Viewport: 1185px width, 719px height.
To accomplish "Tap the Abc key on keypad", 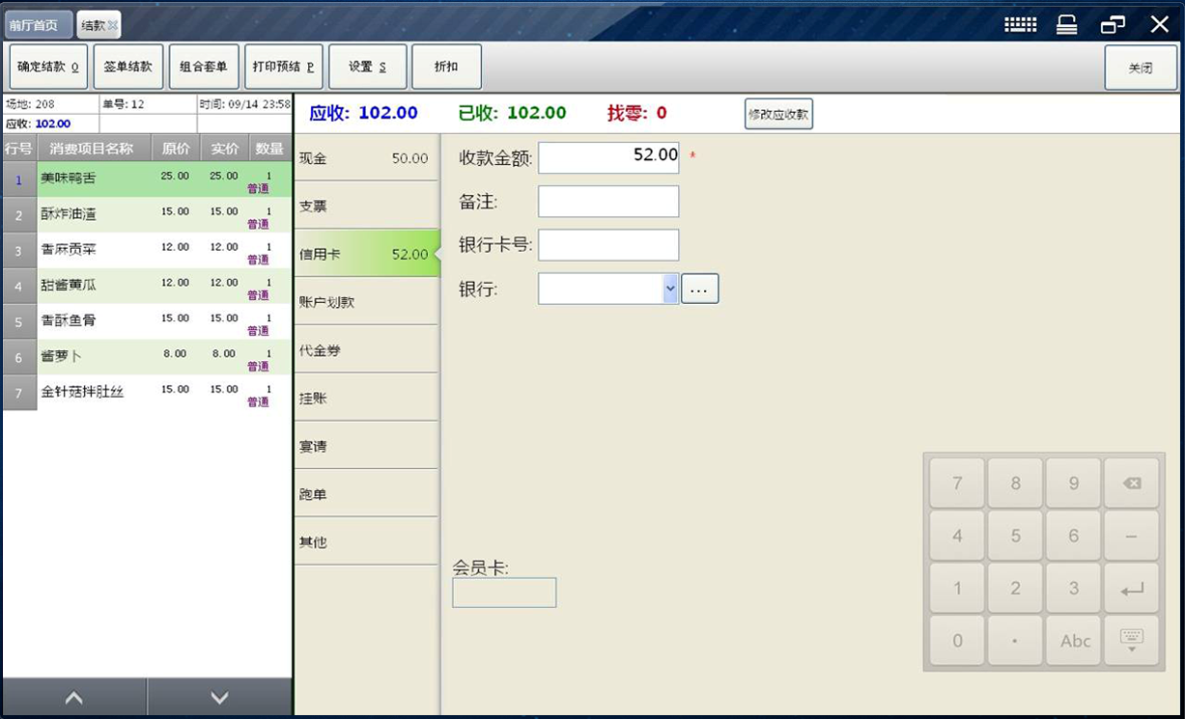I will click(1073, 641).
